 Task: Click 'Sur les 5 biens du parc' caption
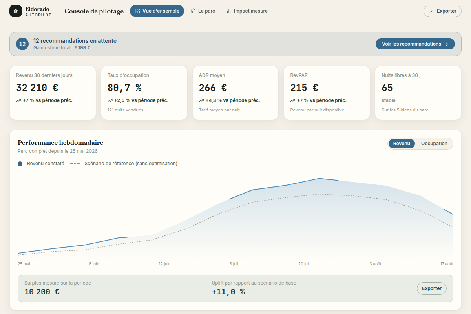click(405, 110)
